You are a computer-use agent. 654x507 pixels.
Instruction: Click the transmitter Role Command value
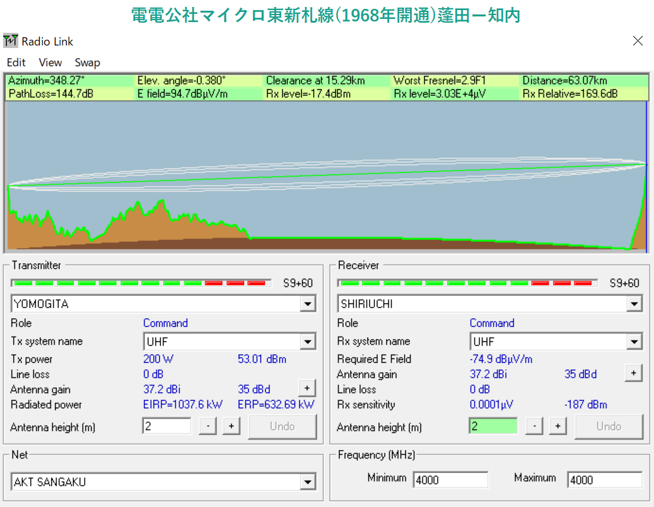click(166, 323)
